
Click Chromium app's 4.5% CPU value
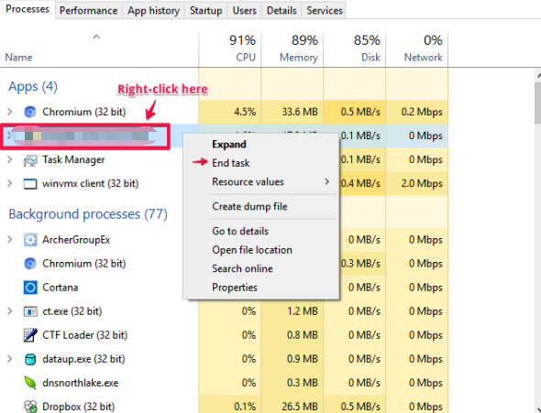(245, 112)
